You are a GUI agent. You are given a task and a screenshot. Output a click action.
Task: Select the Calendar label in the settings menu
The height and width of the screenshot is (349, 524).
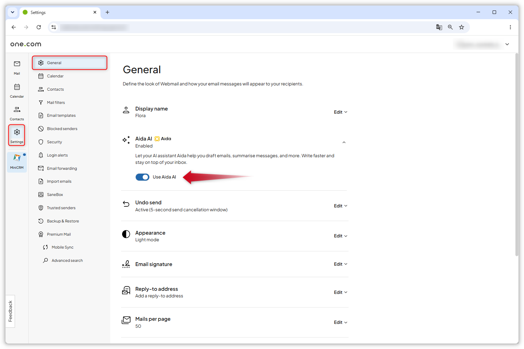click(x=55, y=76)
